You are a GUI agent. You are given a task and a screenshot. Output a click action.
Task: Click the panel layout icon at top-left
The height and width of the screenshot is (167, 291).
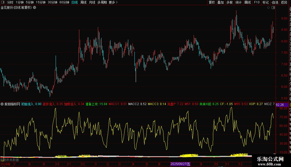[3, 2]
